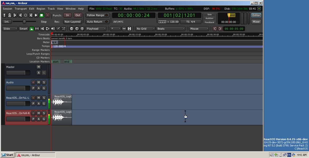Select the Grab mode hand tool
The height and width of the screenshot is (158, 309).
coord(31,29)
